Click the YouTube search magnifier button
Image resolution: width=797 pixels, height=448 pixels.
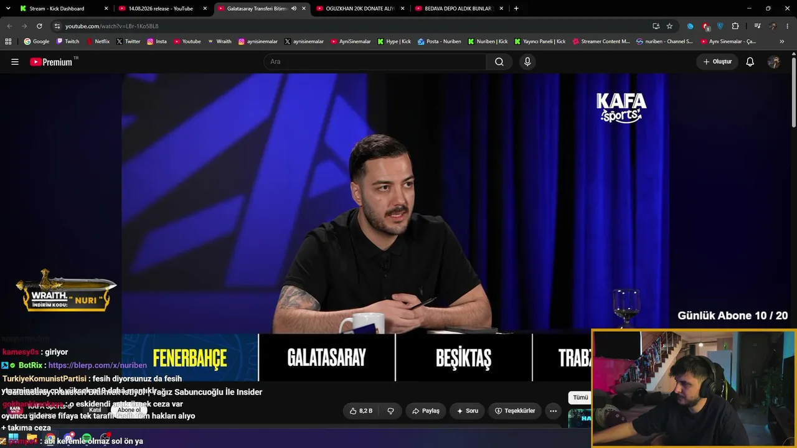tap(499, 62)
